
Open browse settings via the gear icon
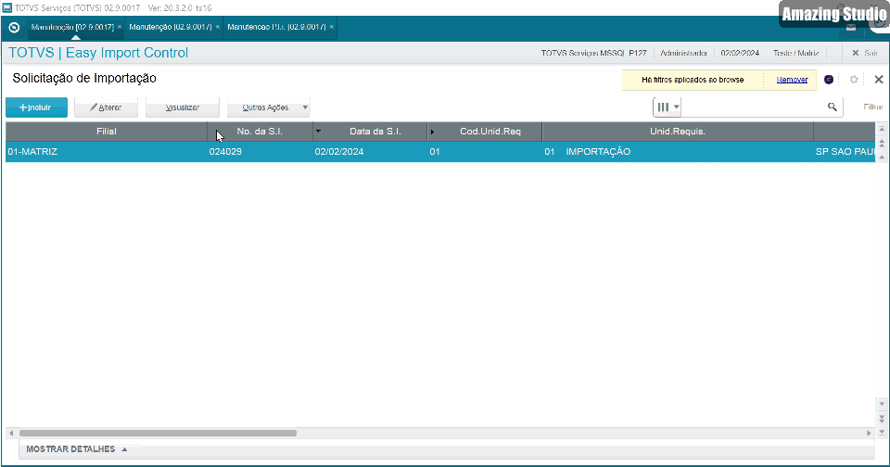coord(854,80)
